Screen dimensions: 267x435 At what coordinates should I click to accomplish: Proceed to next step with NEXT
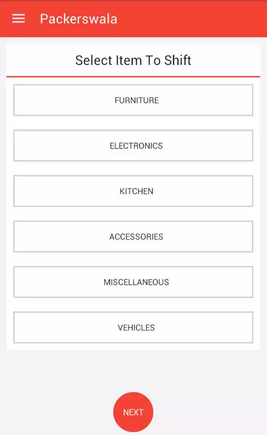[x=133, y=412]
